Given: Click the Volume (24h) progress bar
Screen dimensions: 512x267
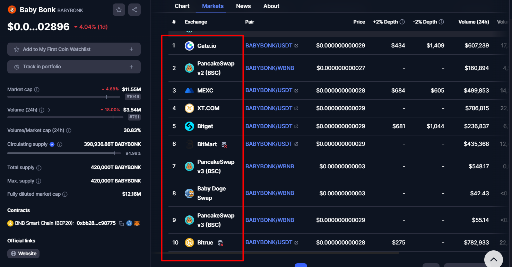Looking at the screenshot, I should 65,117.
